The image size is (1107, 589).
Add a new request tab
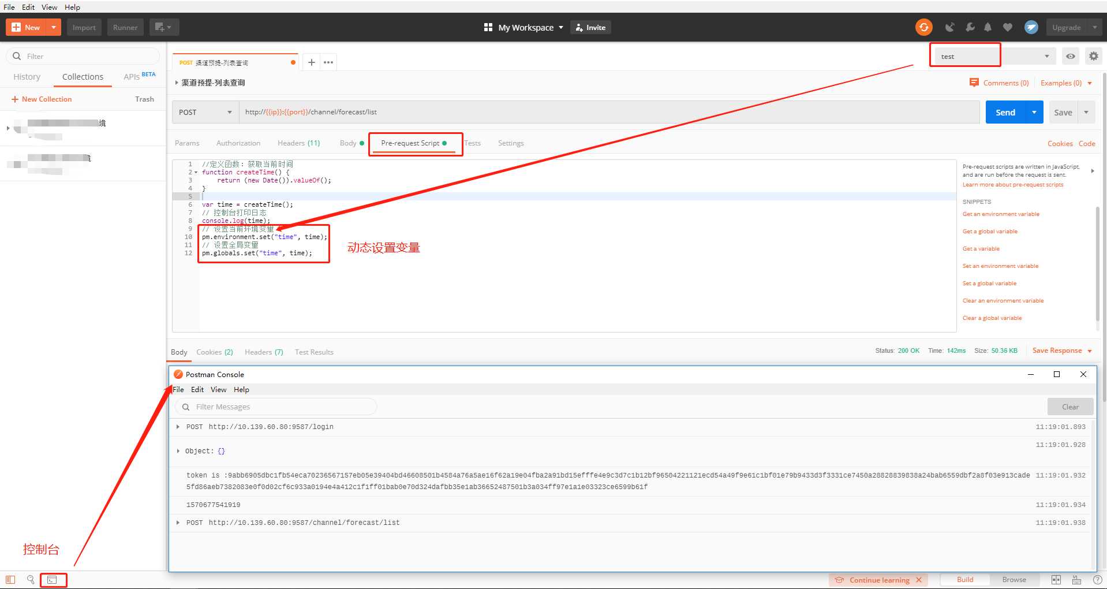point(311,62)
